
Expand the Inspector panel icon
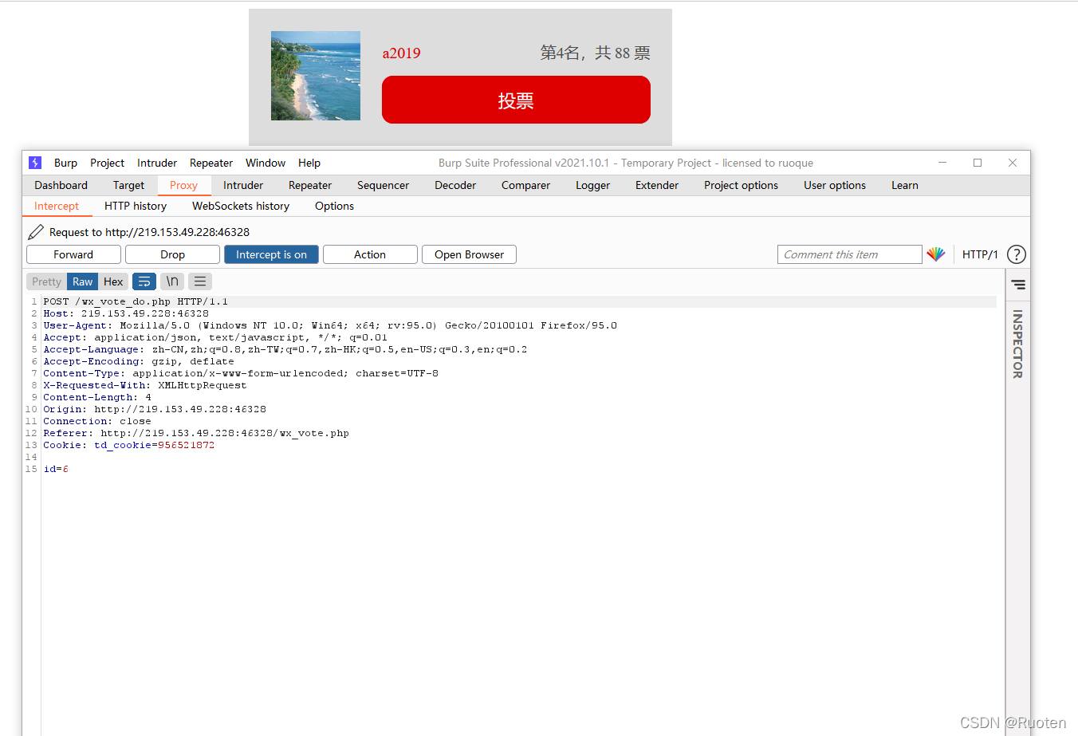(1018, 285)
